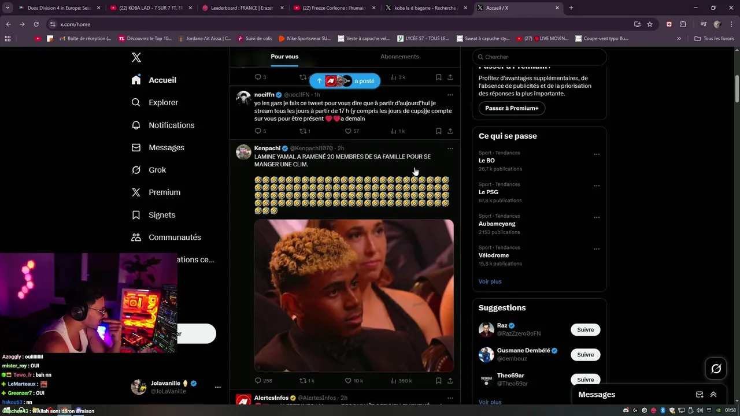Open the Vélodrome trend
The image size is (740, 416).
494,255
